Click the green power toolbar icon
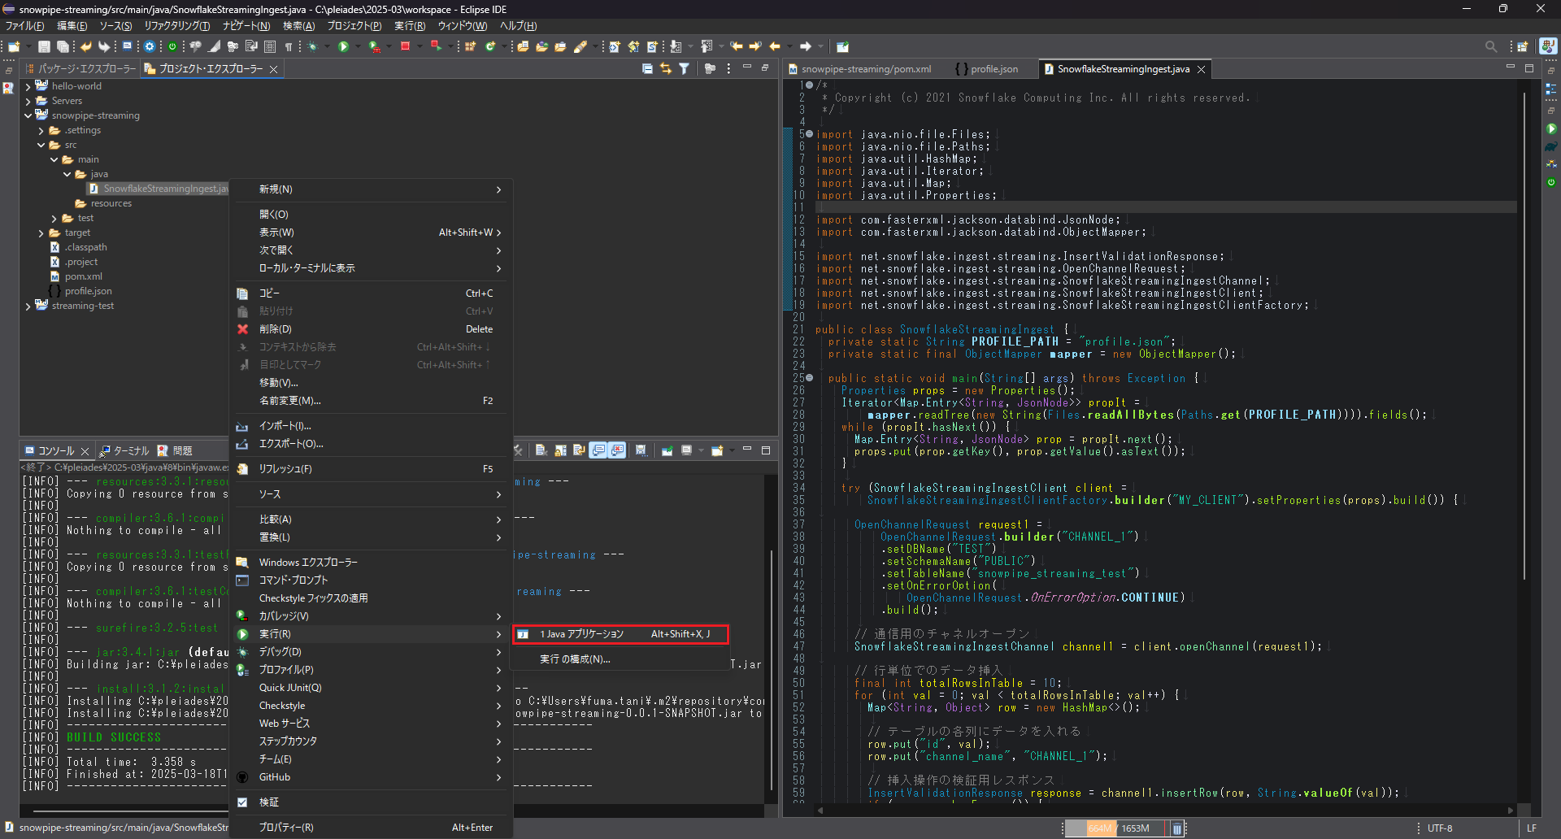The width and height of the screenshot is (1561, 839). click(172, 46)
